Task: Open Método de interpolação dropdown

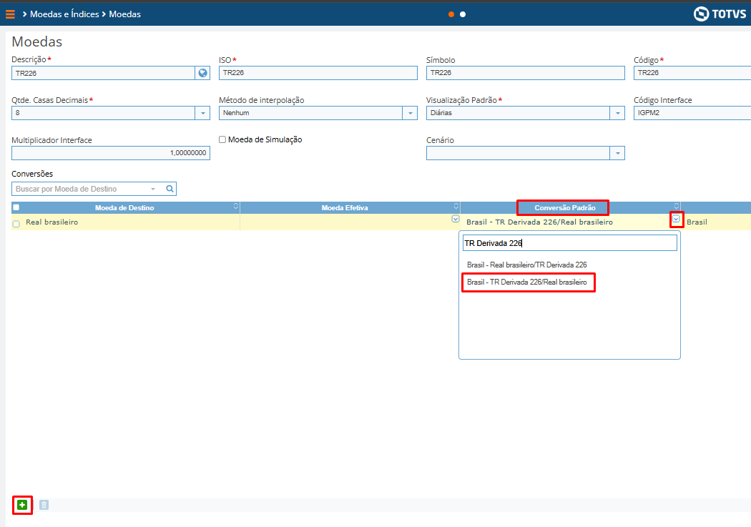Action: 410,113
